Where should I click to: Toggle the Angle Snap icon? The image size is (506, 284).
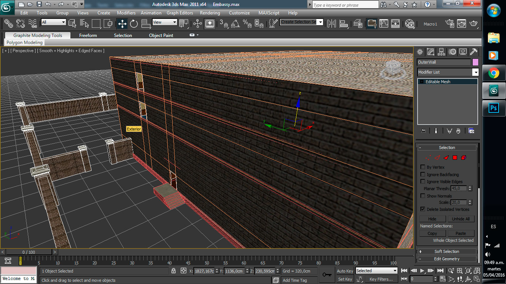pyautogui.click(x=235, y=24)
